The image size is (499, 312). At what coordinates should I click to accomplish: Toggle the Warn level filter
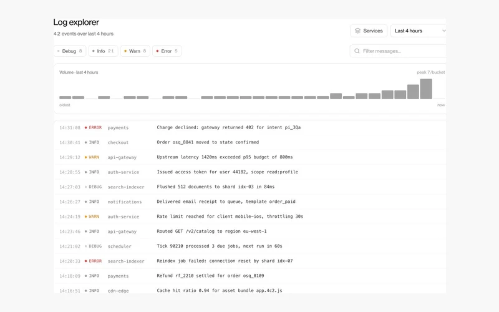(135, 51)
